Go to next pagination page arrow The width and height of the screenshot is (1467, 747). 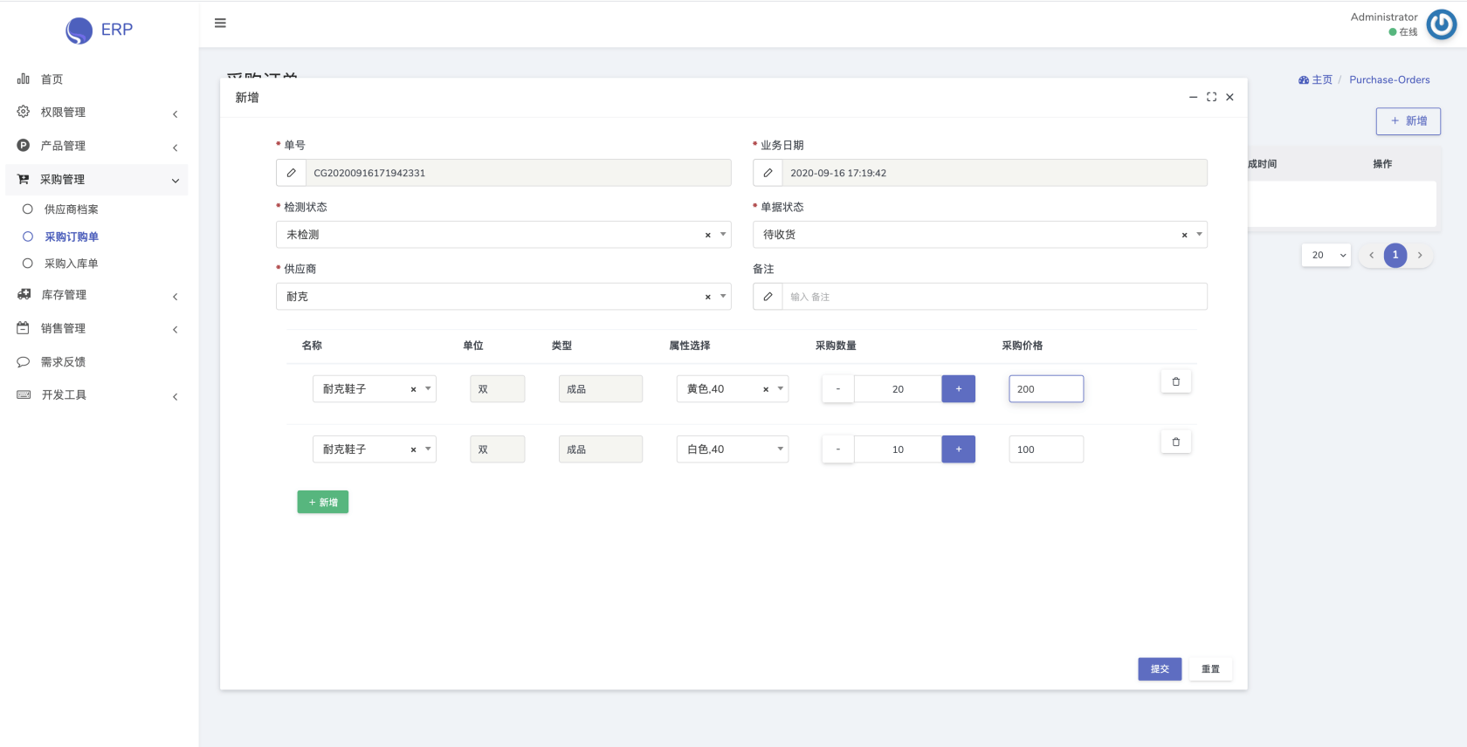coord(1420,255)
